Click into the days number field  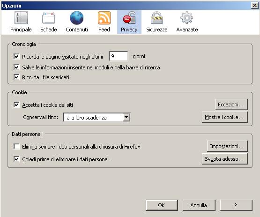point(119,56)
